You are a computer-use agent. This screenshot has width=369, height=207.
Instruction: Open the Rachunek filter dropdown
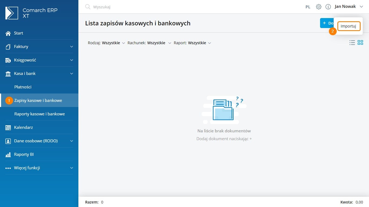coord(149,43)
